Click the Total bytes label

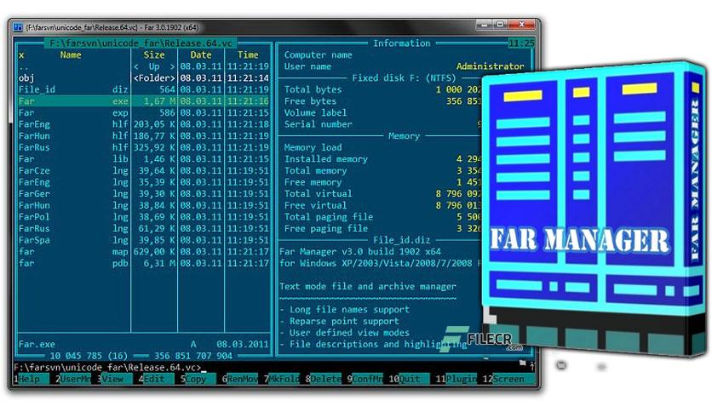313,89
